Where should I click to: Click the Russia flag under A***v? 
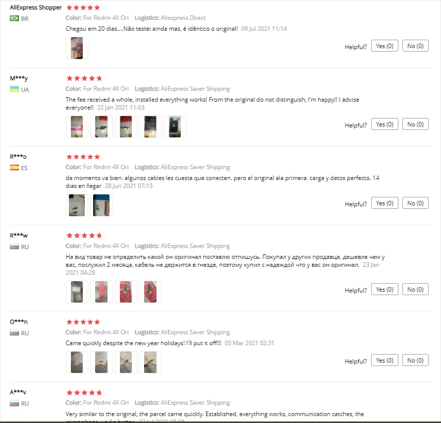[14, 403]
